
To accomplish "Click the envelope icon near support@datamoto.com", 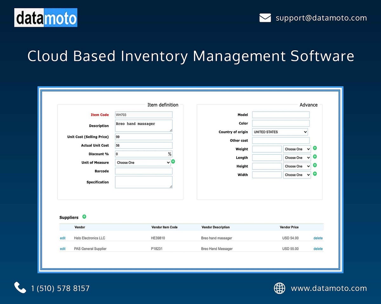I will click(265, 18).
